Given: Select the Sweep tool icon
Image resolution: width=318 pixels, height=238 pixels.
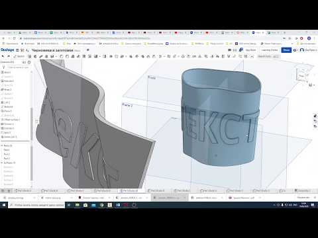Looking at the screenshot, I should (41, 56).
